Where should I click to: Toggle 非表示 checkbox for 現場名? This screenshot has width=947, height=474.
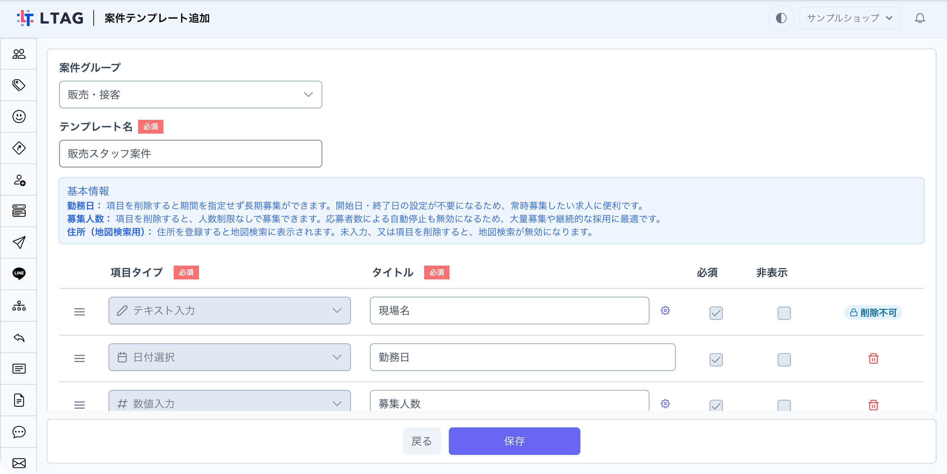[784, 313]
